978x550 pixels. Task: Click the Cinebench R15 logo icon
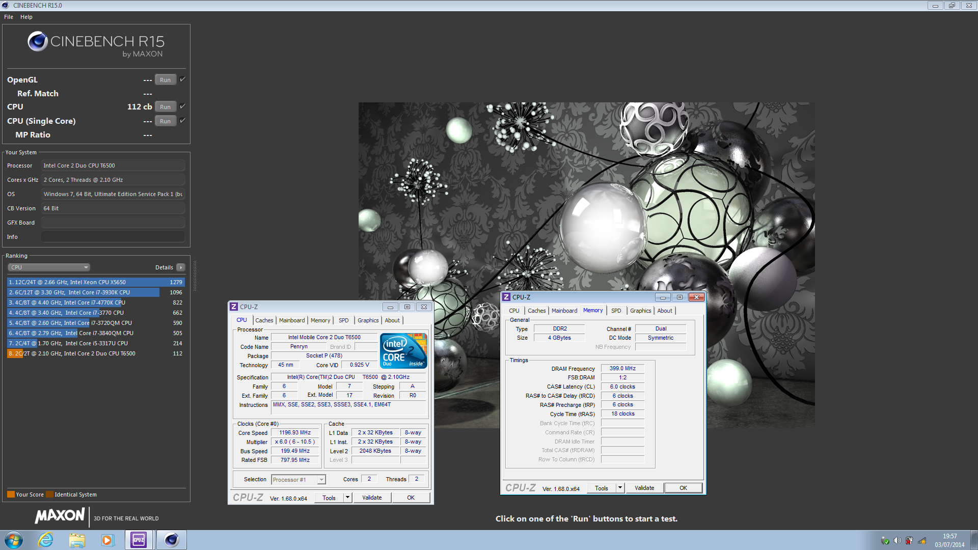[38, 41]
